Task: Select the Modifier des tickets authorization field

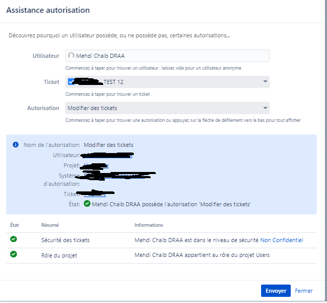Action: pos(168,108)
